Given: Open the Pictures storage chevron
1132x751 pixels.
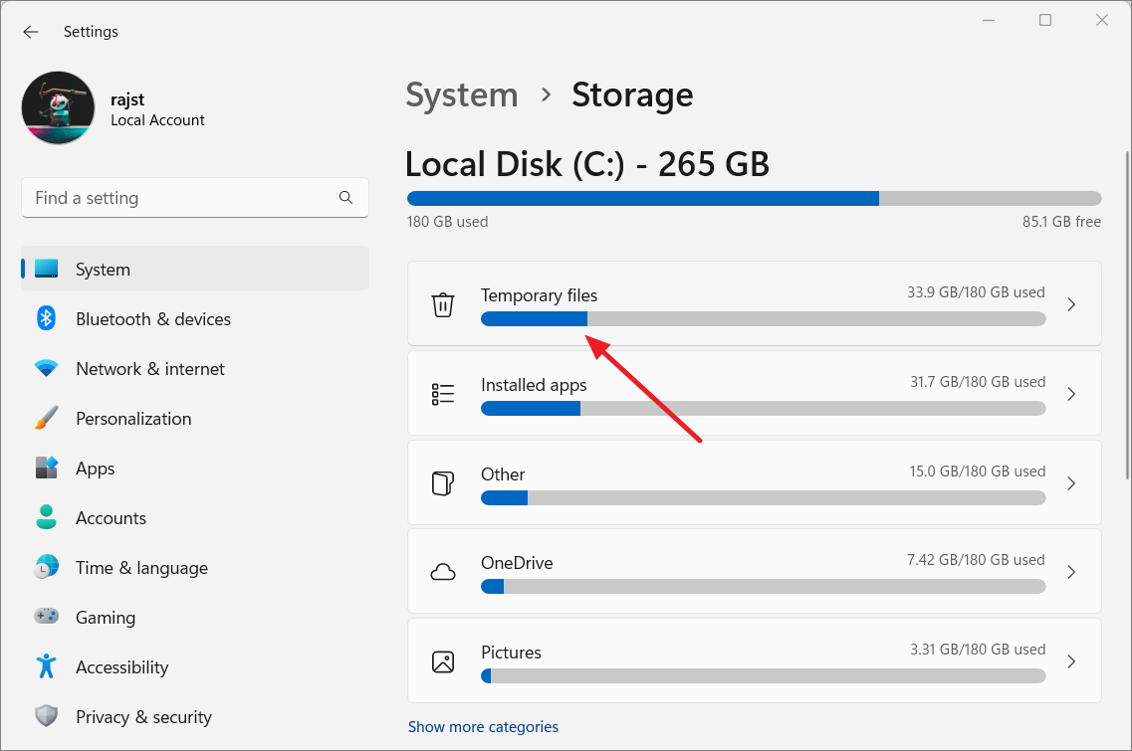Looking at the screenshot, I should 1071,661.
